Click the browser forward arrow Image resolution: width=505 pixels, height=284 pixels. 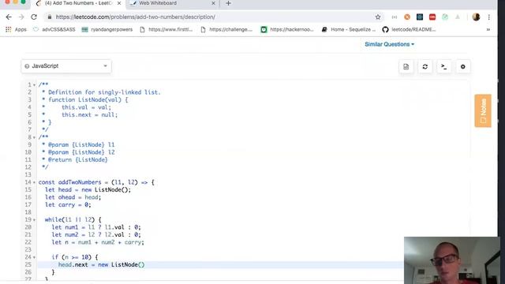21,17
